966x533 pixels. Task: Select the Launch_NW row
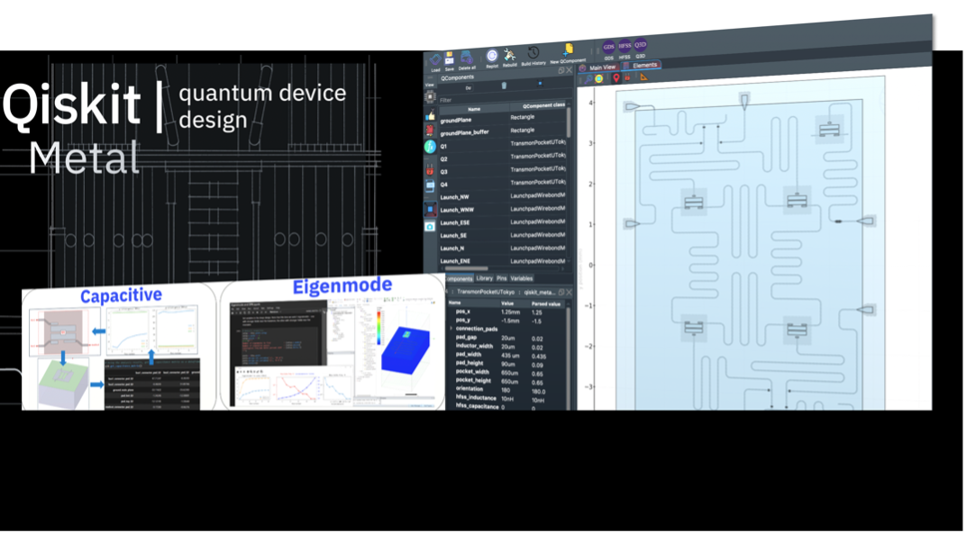502,196
